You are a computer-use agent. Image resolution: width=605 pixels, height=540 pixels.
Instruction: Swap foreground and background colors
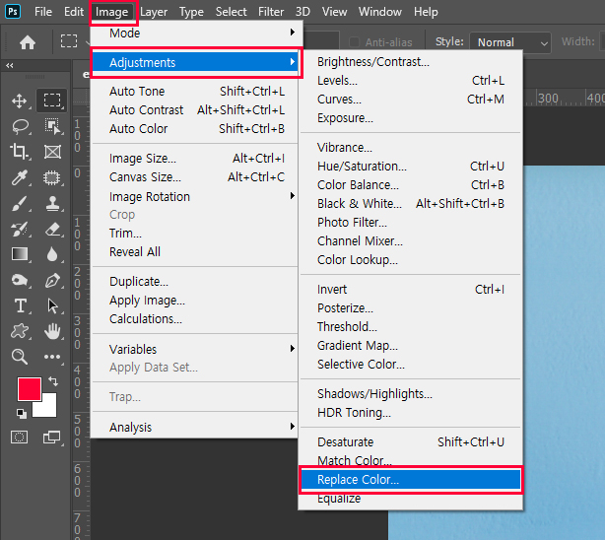click(x=53, y=381)
